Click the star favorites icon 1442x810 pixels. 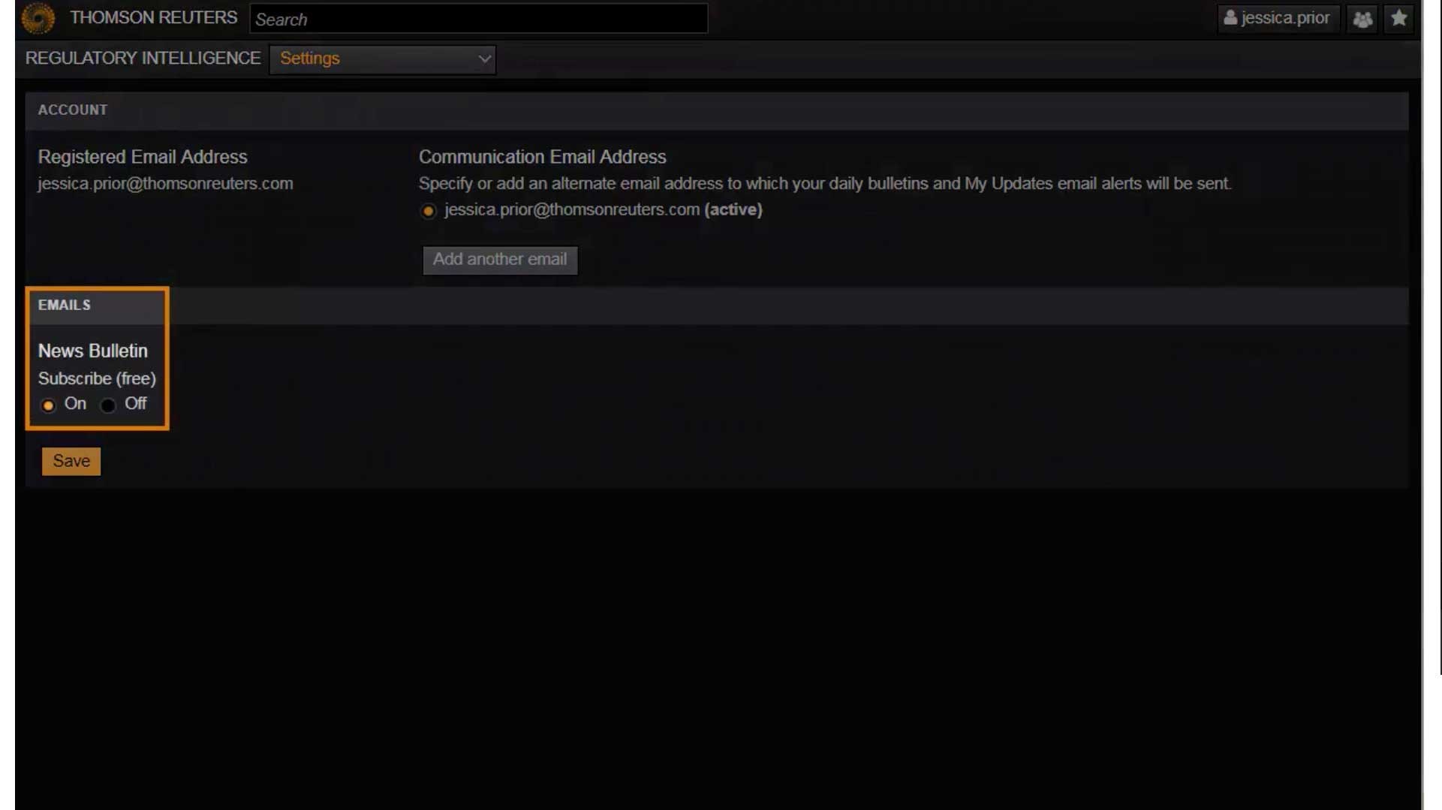[1398, 18]
